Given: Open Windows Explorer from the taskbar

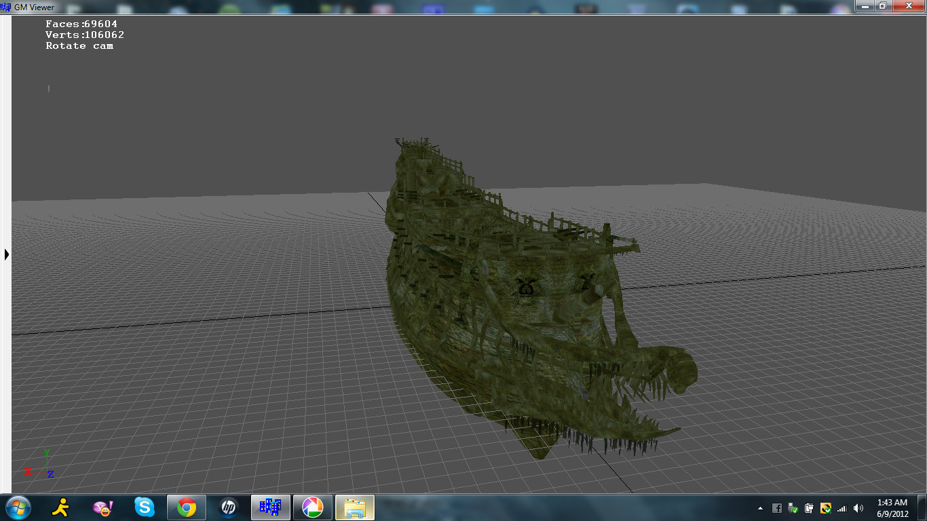Looking at the screenshot, I should [355, 507].
